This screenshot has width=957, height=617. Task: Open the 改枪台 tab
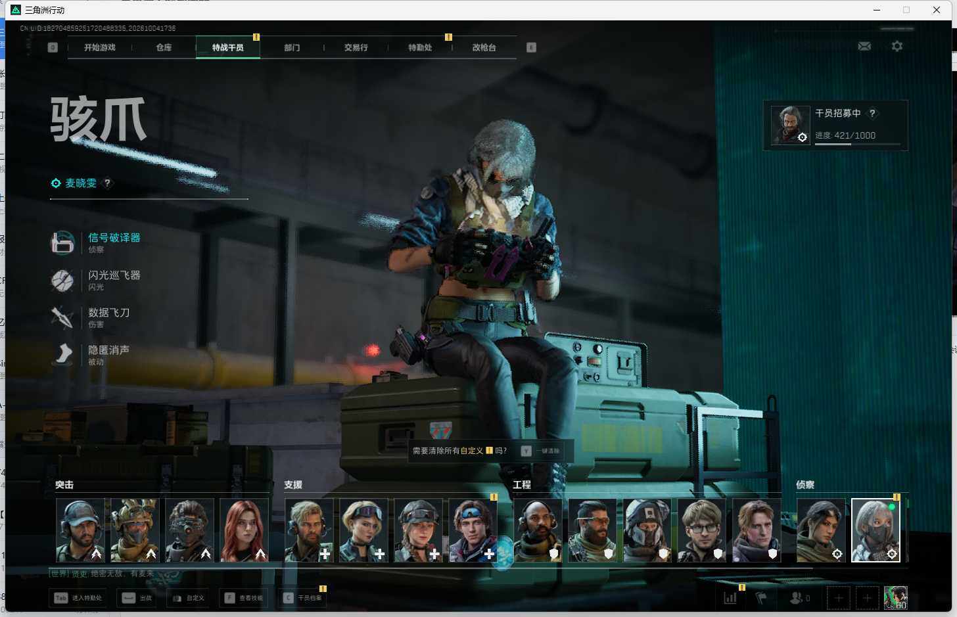click(x=484, y=47)
